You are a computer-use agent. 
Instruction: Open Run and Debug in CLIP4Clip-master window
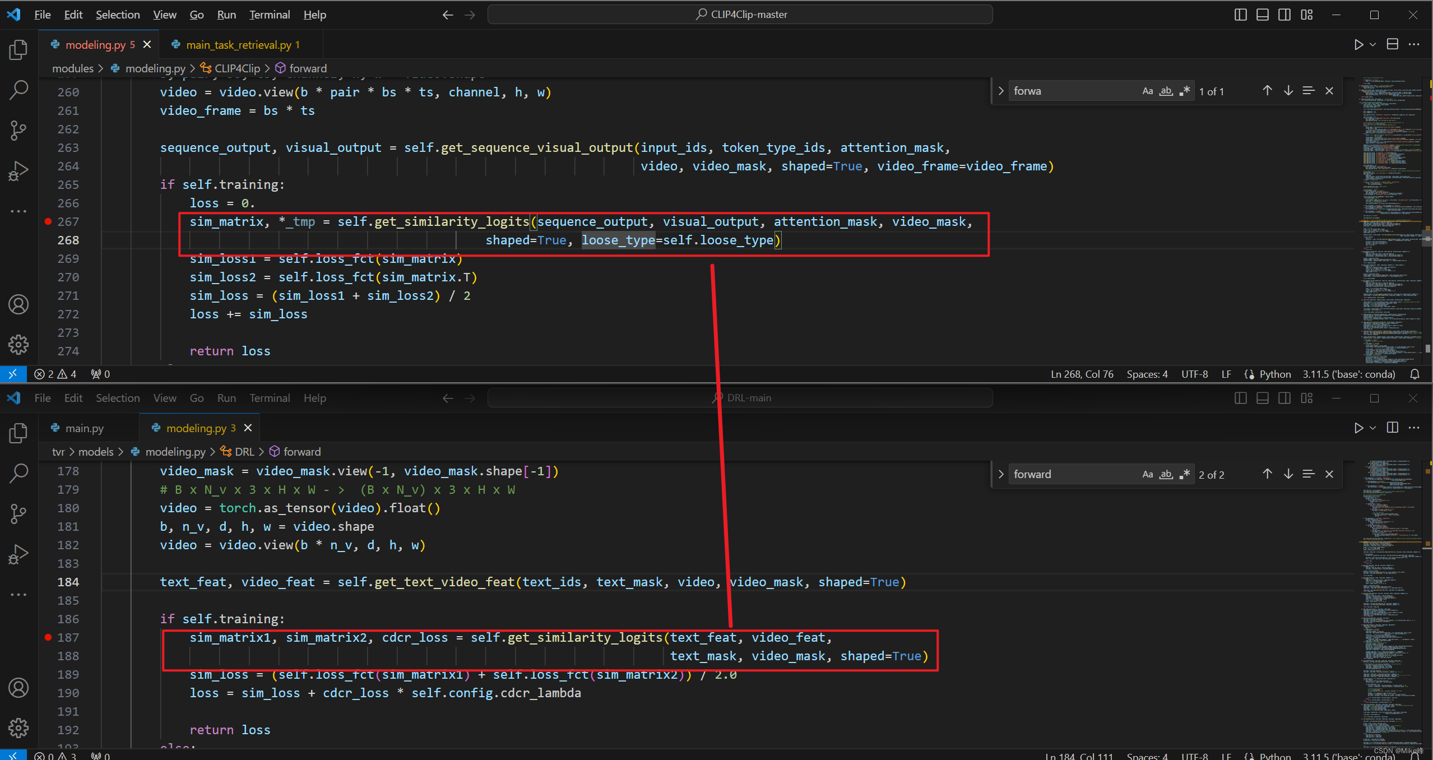pos(18,170)
